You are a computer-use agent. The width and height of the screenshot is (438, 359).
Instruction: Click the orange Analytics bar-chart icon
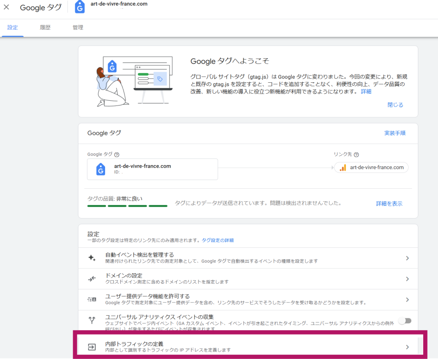pos(343,168)
